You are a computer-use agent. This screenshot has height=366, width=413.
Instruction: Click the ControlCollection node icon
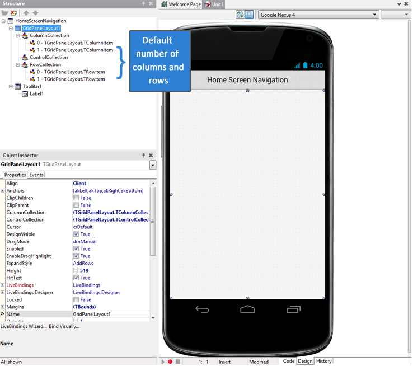[25, 58]
